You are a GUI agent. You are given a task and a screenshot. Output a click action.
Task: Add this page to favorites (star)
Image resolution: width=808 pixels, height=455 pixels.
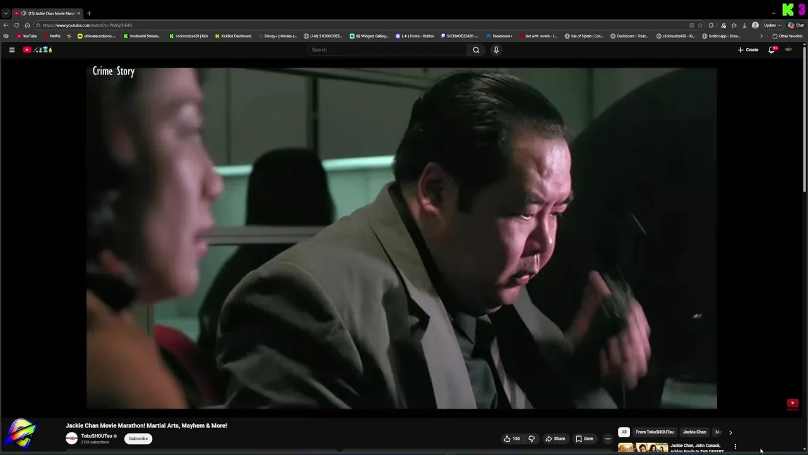[700, 25]
